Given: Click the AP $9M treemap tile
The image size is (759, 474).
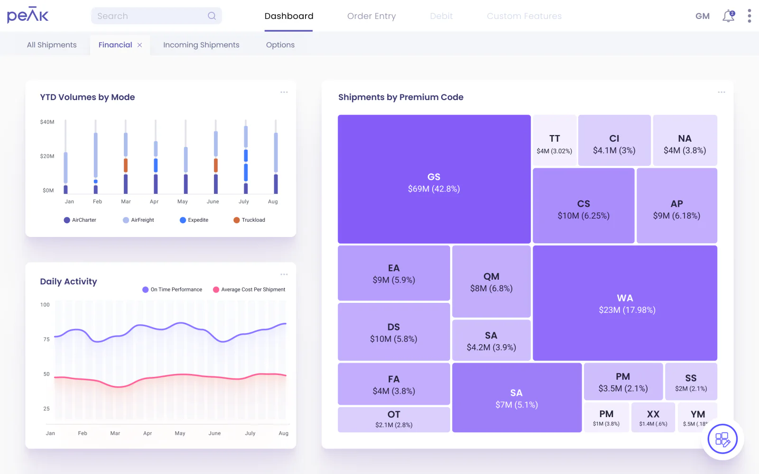Looking at the screenshot, I should pos(677,206).
